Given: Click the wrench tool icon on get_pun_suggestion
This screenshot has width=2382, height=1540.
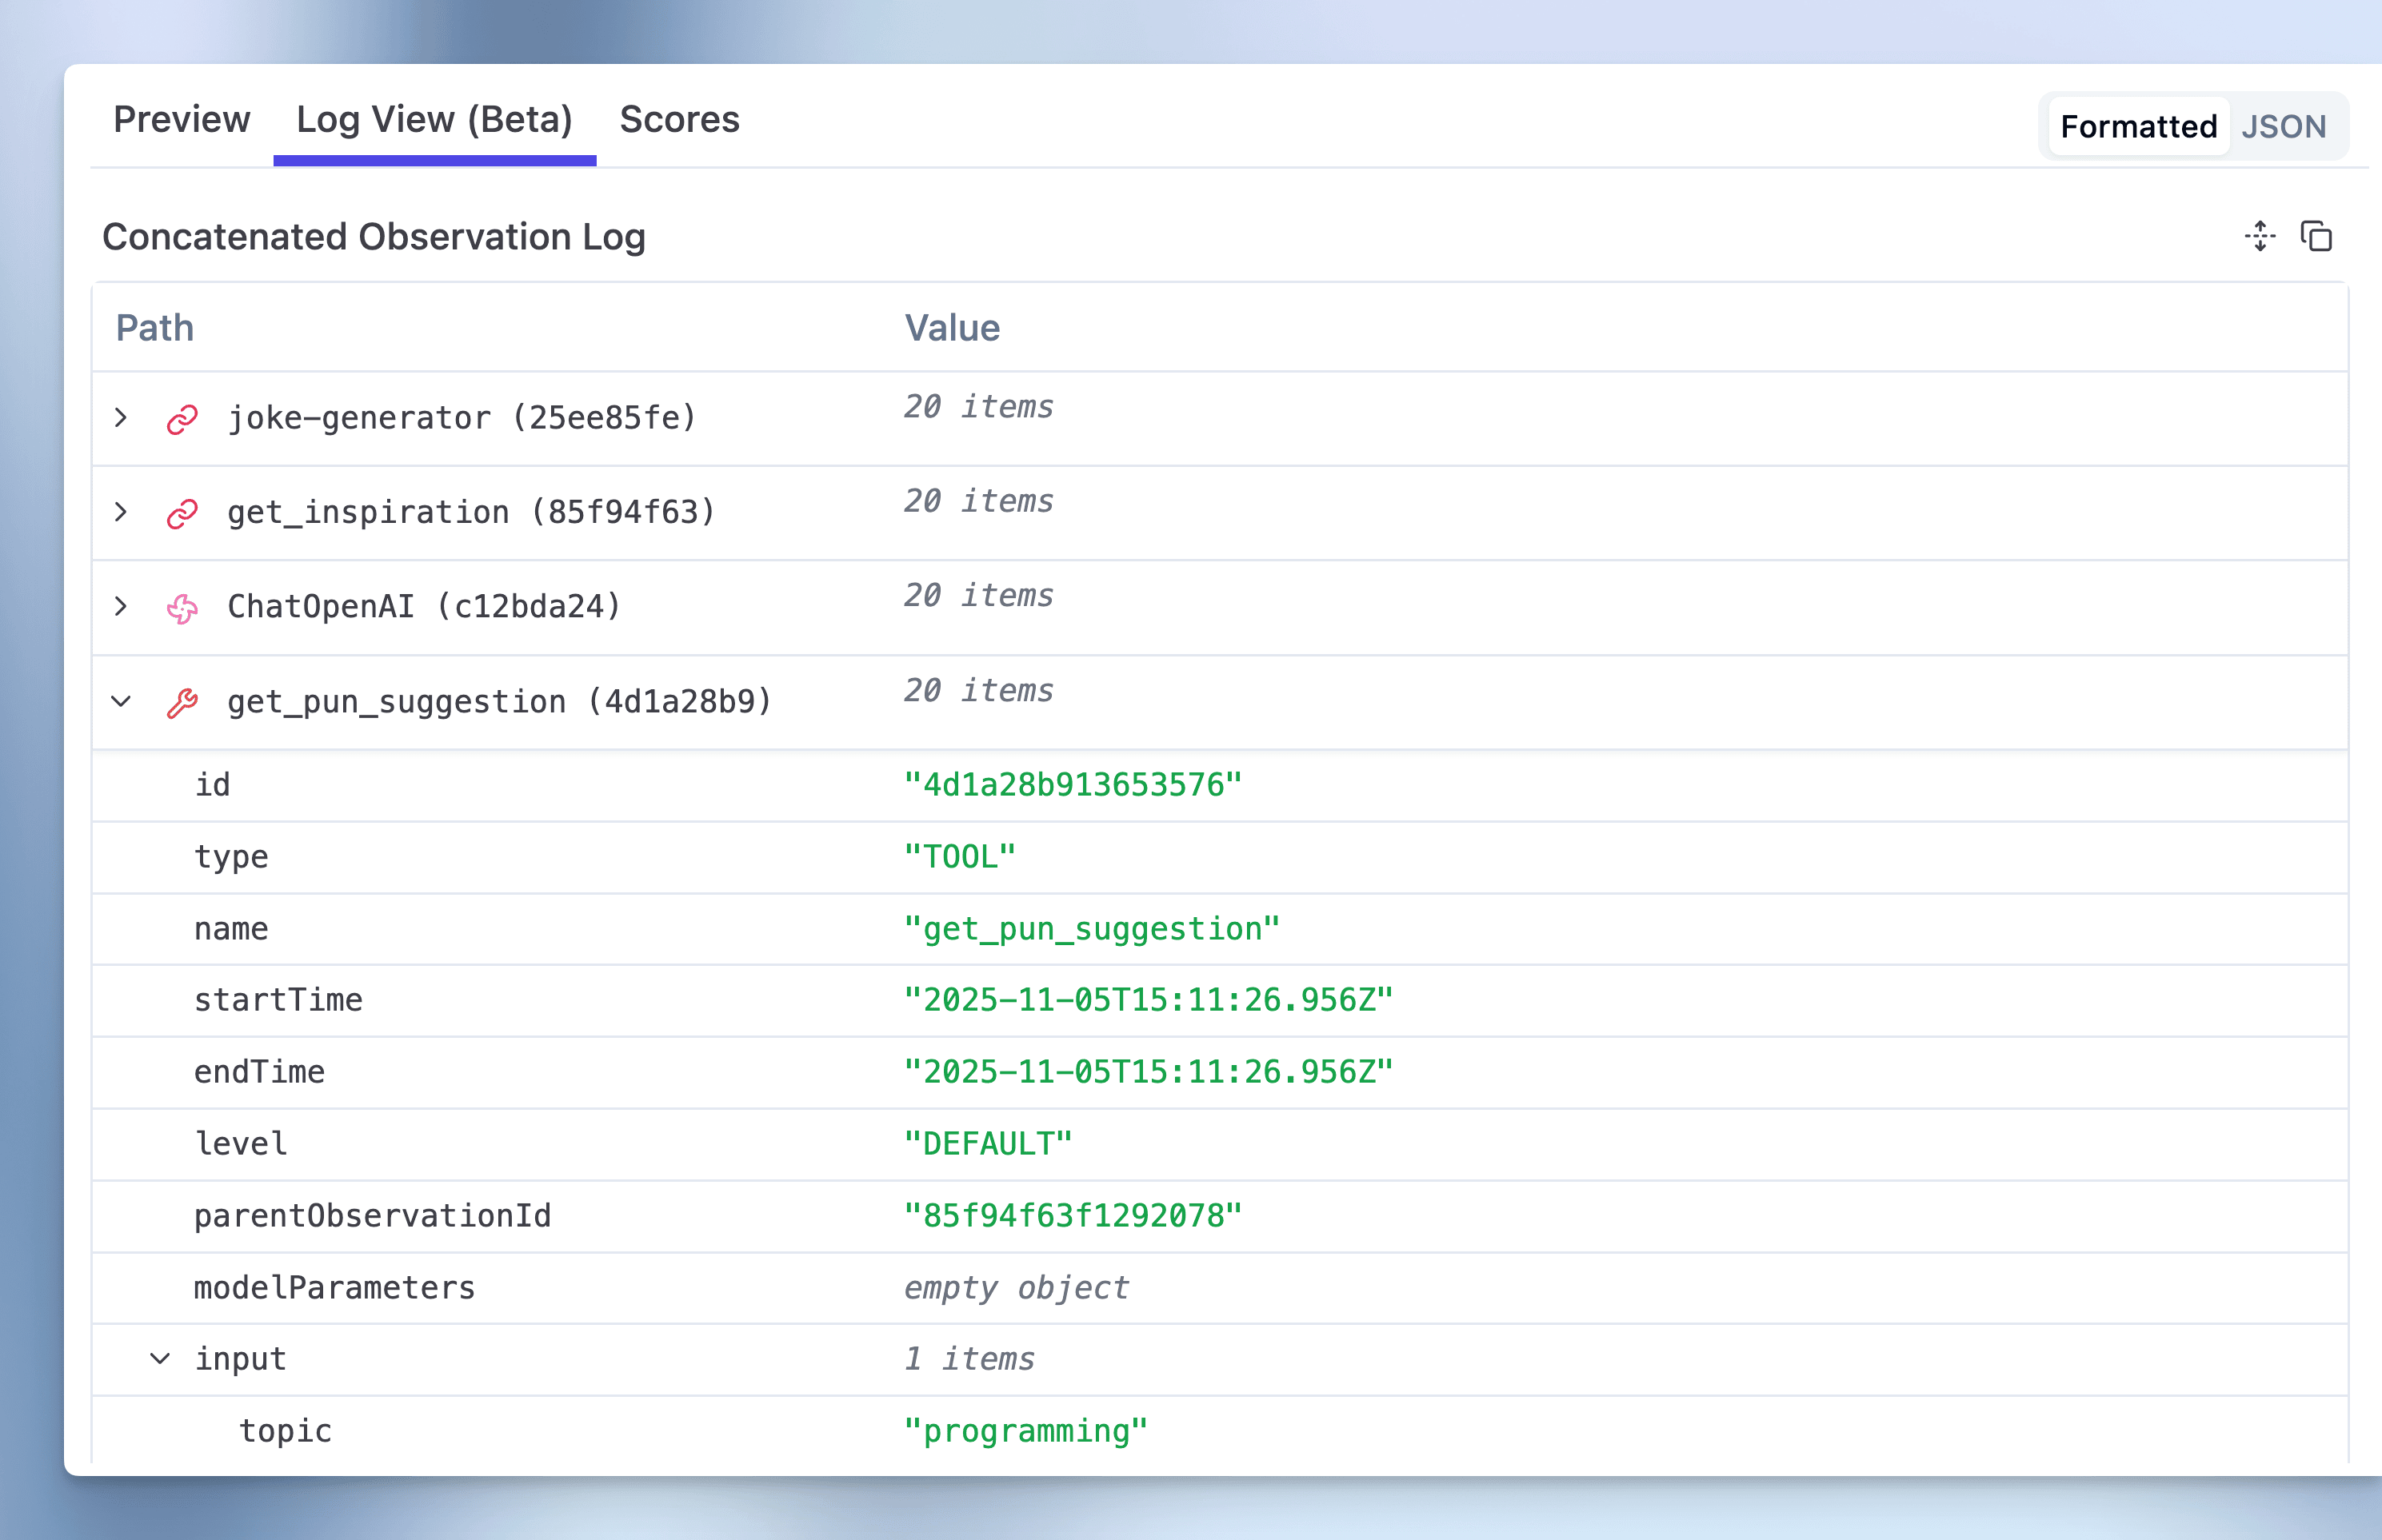Looking at the screenshot, I should click(x=182, y=701).
